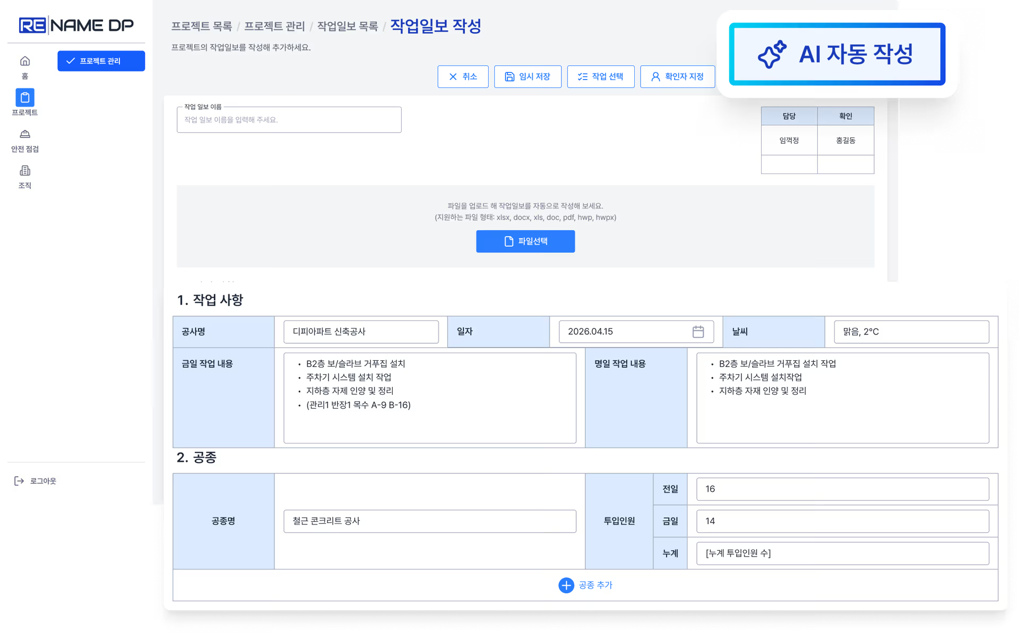Screen dimensions: 1019x633
Task: Open the 안전 점검 helmet icon
Action: (24, 134)
